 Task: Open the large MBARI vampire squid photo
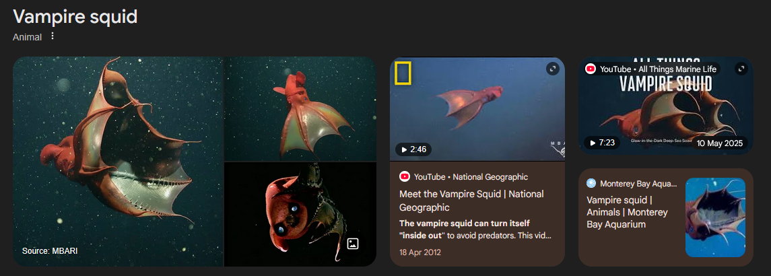tap(118, 162)
